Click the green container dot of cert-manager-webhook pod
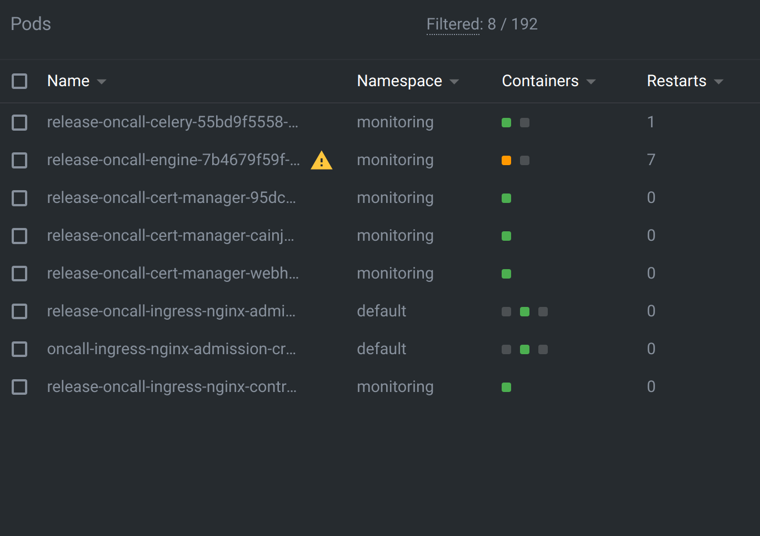Viewport: 760px width, 536px height. [x=506, y=274]
